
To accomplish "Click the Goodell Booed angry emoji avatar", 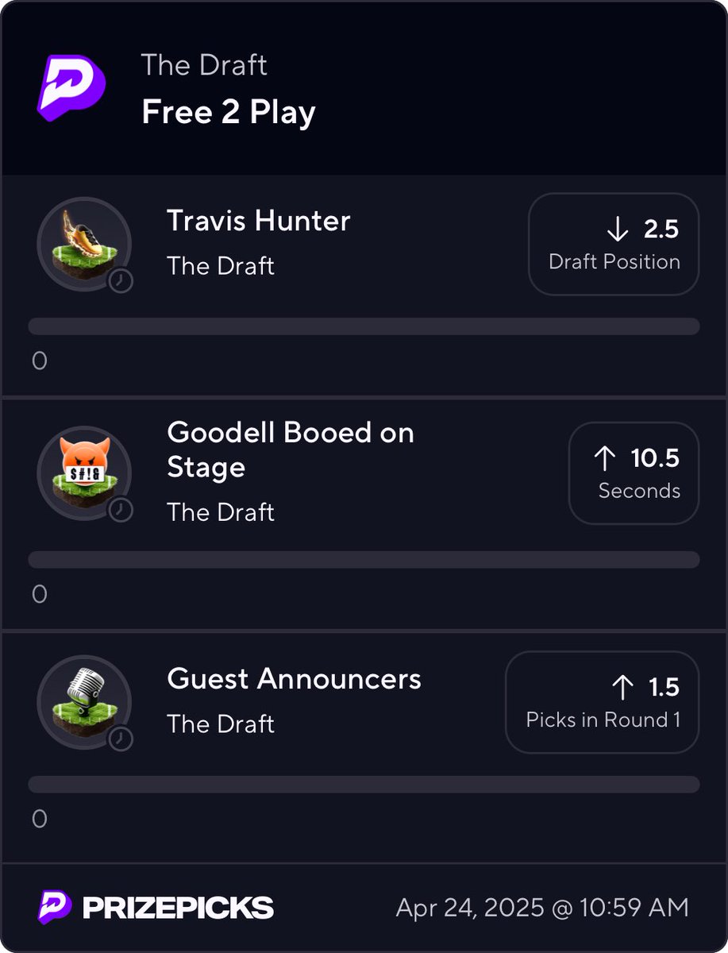I will tap(83, 473).
